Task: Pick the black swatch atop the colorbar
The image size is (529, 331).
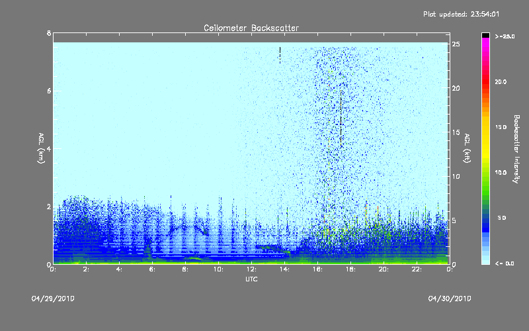Action: point(485,35)
